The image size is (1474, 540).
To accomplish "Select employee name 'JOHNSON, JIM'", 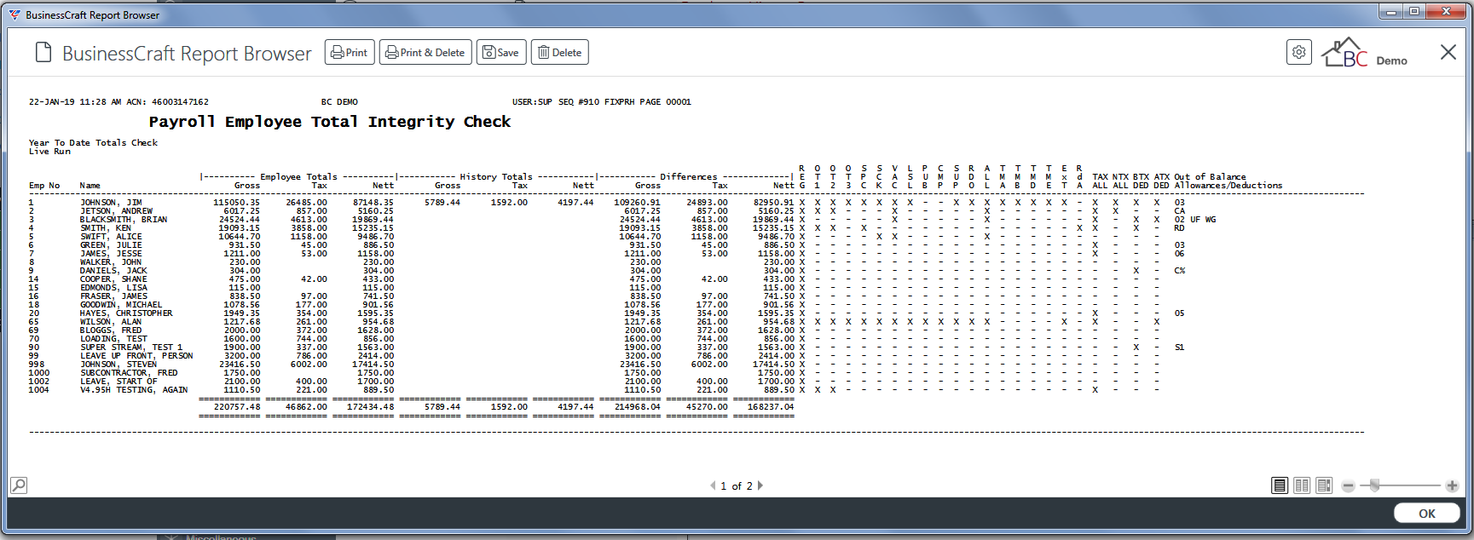I will pyautogui.click(x=111, y=203).
